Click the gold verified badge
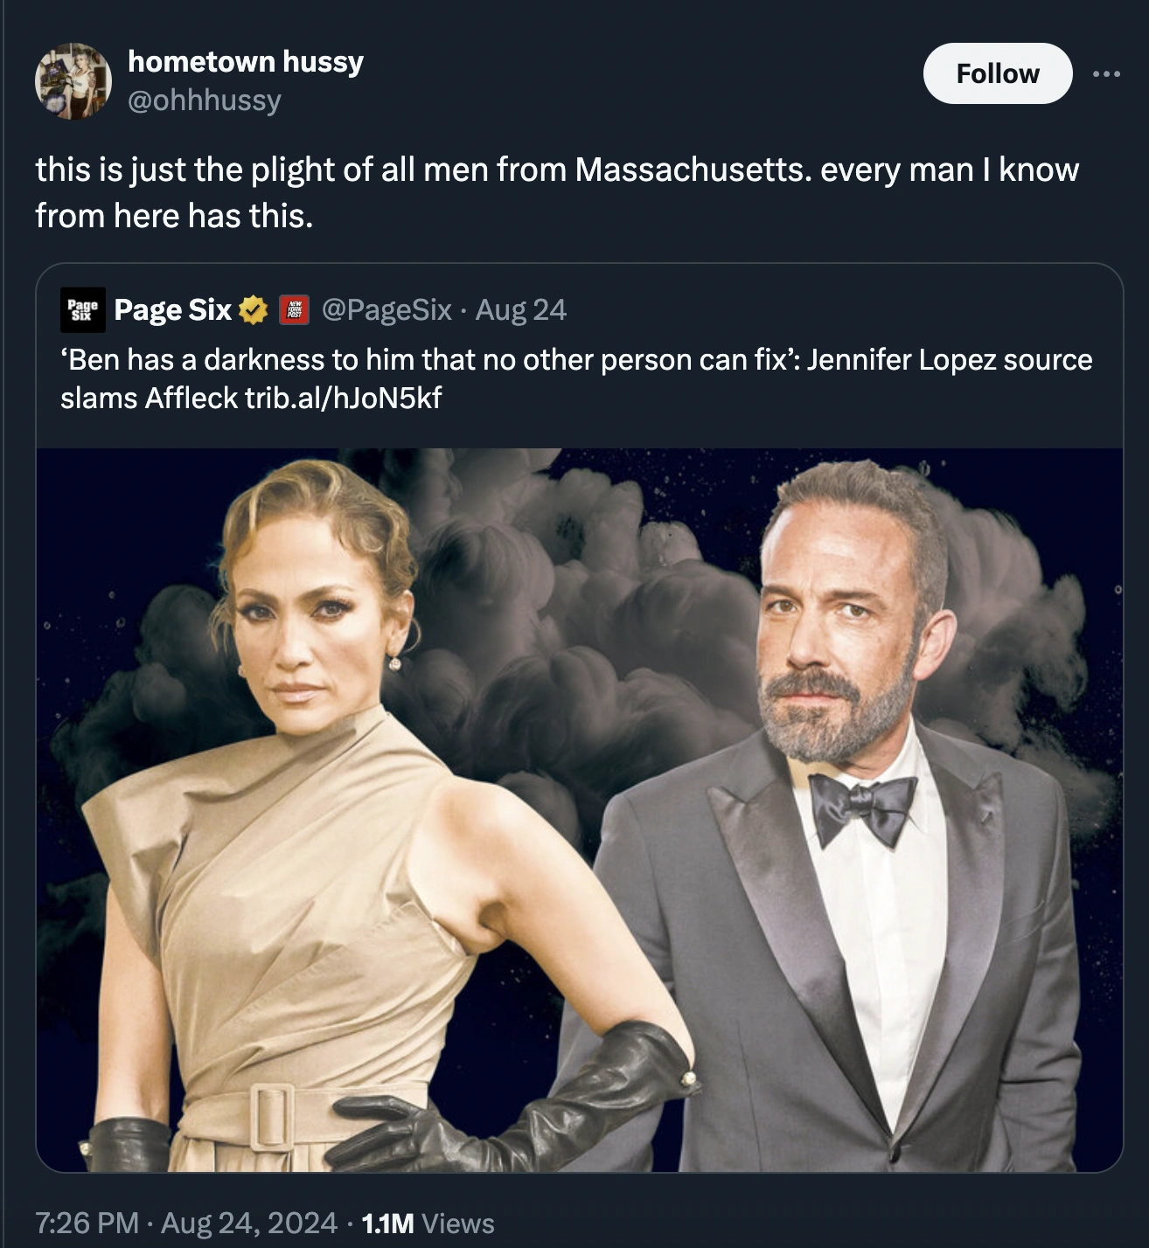The image size is (1149, 1248). [x=254, y=310]
